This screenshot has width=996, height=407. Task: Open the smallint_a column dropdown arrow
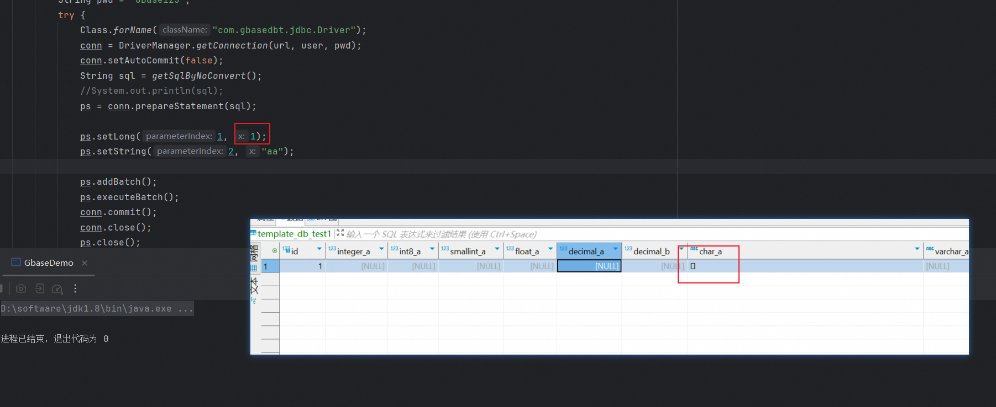[x=497, y=249]
